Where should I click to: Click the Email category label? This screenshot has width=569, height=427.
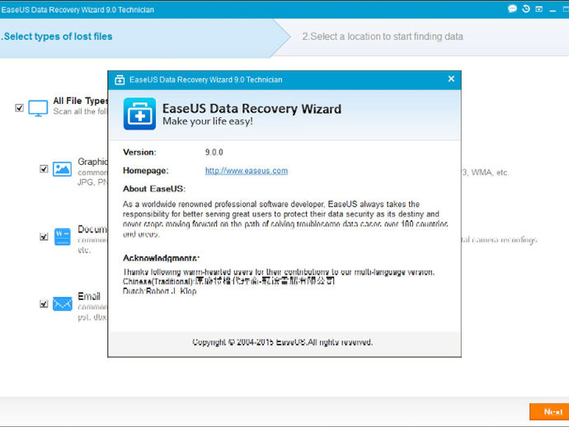point(89,297)
